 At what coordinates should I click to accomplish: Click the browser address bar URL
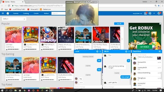pyautogui.click(x=38, y=6)
